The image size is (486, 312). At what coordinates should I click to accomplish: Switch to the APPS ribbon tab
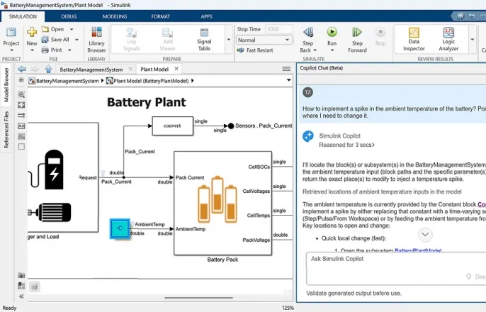[x=206, y=16]
